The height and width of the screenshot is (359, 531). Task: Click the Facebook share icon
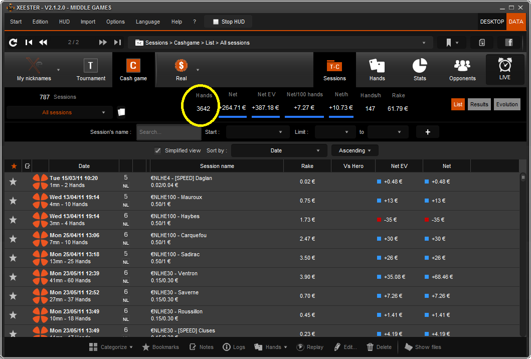[x=508, y=43]
